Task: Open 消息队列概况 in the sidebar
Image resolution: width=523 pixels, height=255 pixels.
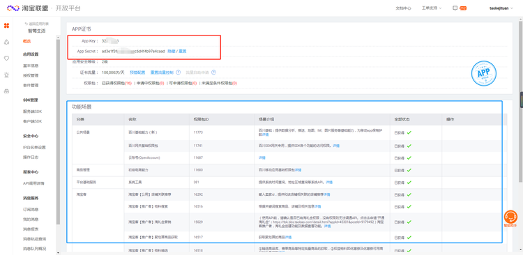Action: pos(34,249)
